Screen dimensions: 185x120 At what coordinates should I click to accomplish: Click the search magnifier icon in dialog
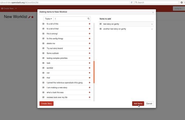point(89,19)
